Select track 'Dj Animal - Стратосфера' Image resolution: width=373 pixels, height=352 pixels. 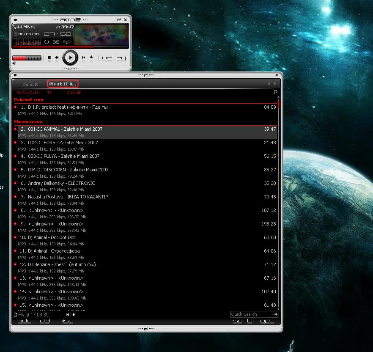point(145,254)
